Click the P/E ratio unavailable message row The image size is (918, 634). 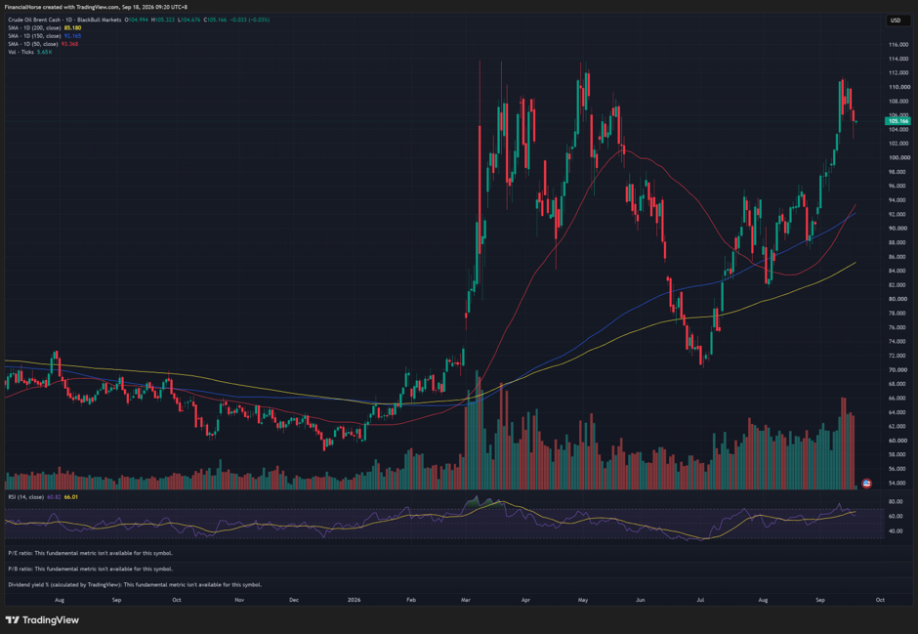pyautogui.click(x=91, y=553)
